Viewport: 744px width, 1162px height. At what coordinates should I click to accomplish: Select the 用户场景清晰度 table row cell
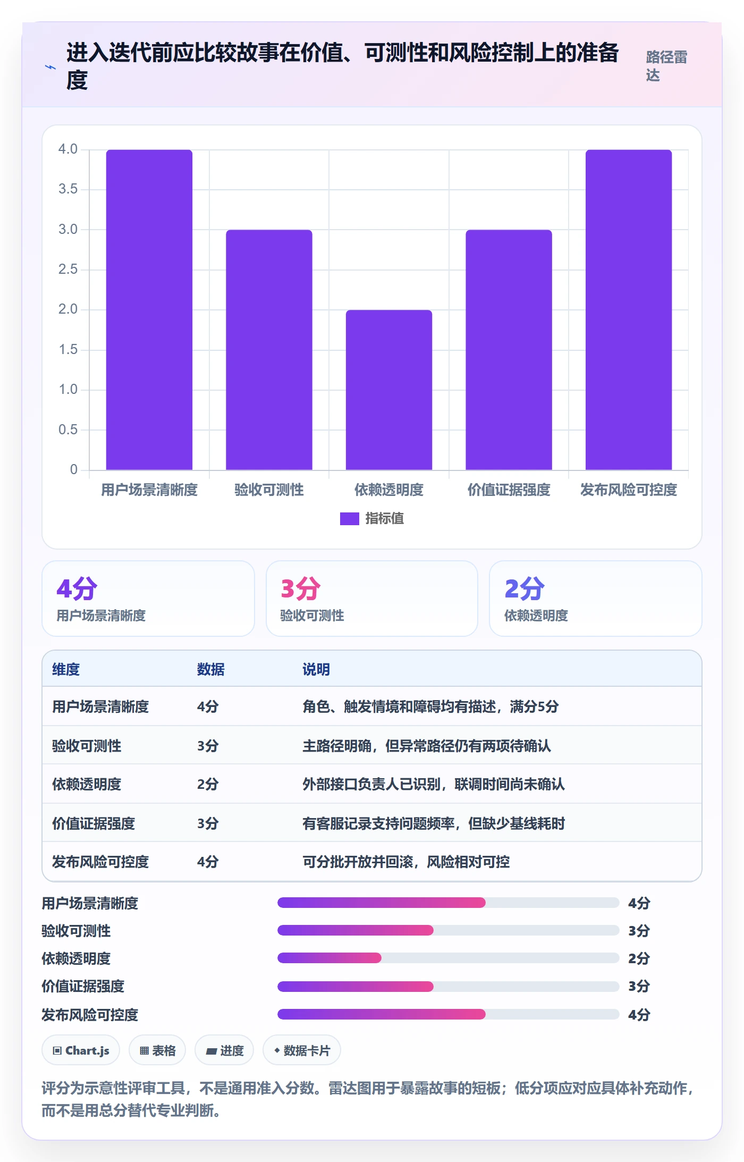point(100,706)
